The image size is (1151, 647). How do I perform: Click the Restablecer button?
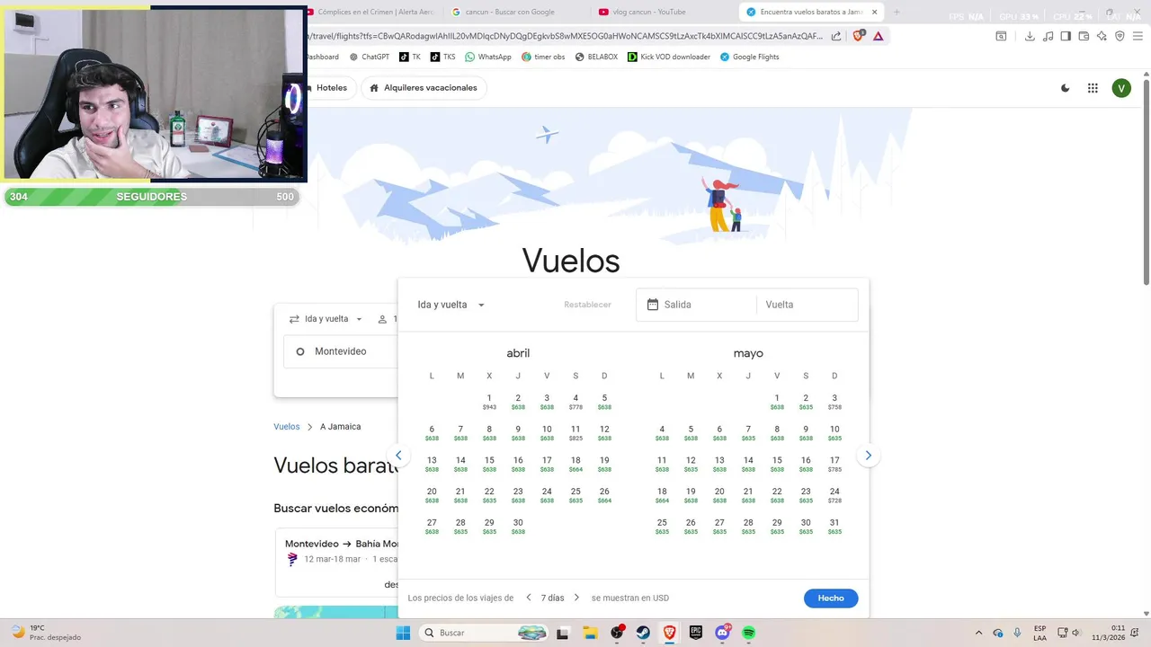[x=587, y=305]
